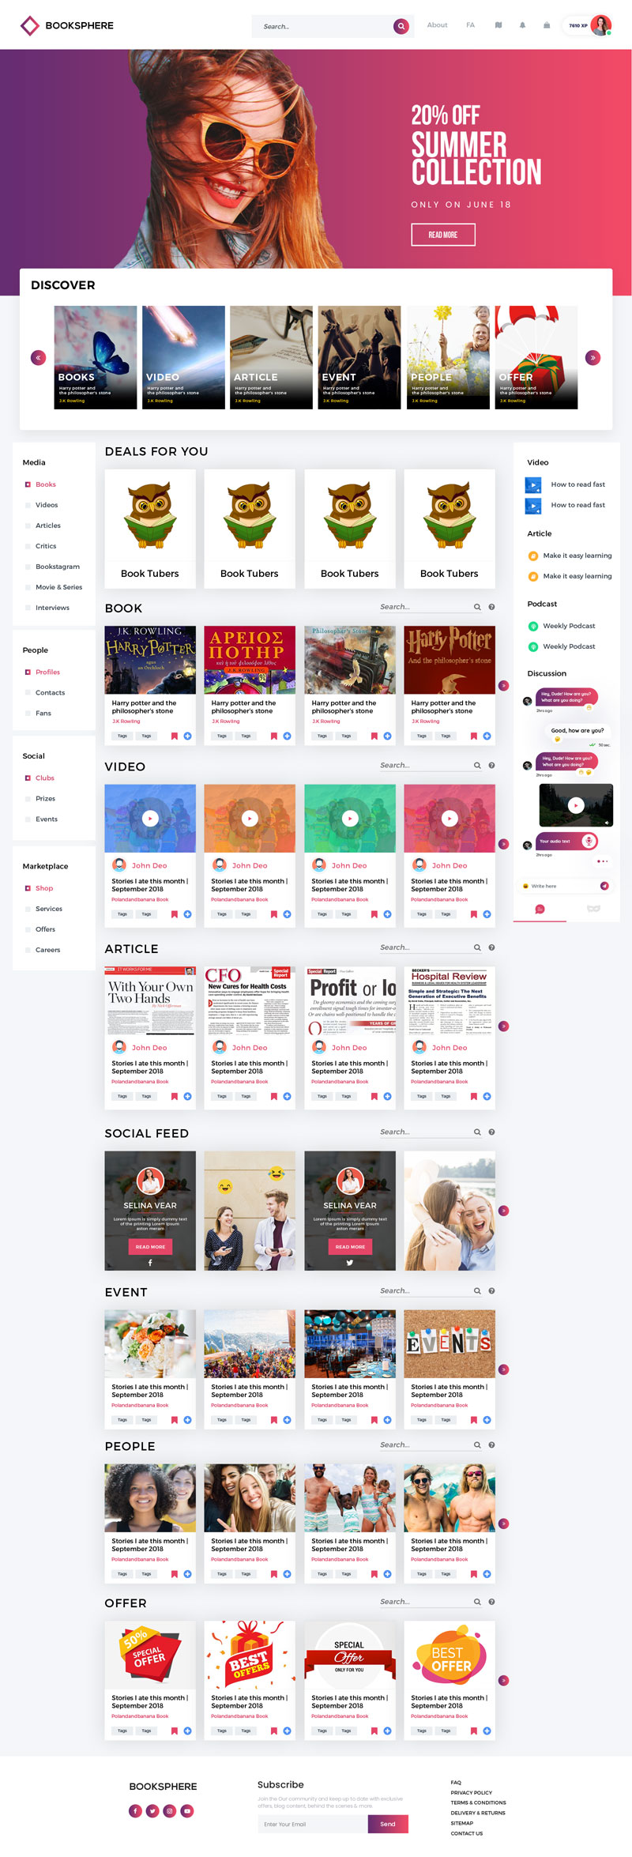Open the Facebook icon in the footer
Screen dimensions: 632x1857
click(135, 1810)
